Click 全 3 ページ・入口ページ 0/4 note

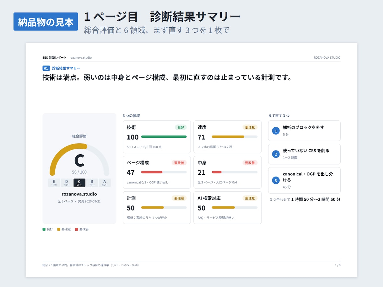coord(217,182)
